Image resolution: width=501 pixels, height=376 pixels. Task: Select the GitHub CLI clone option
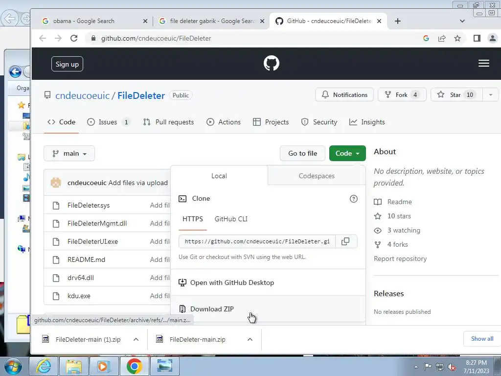coord(231,219)
